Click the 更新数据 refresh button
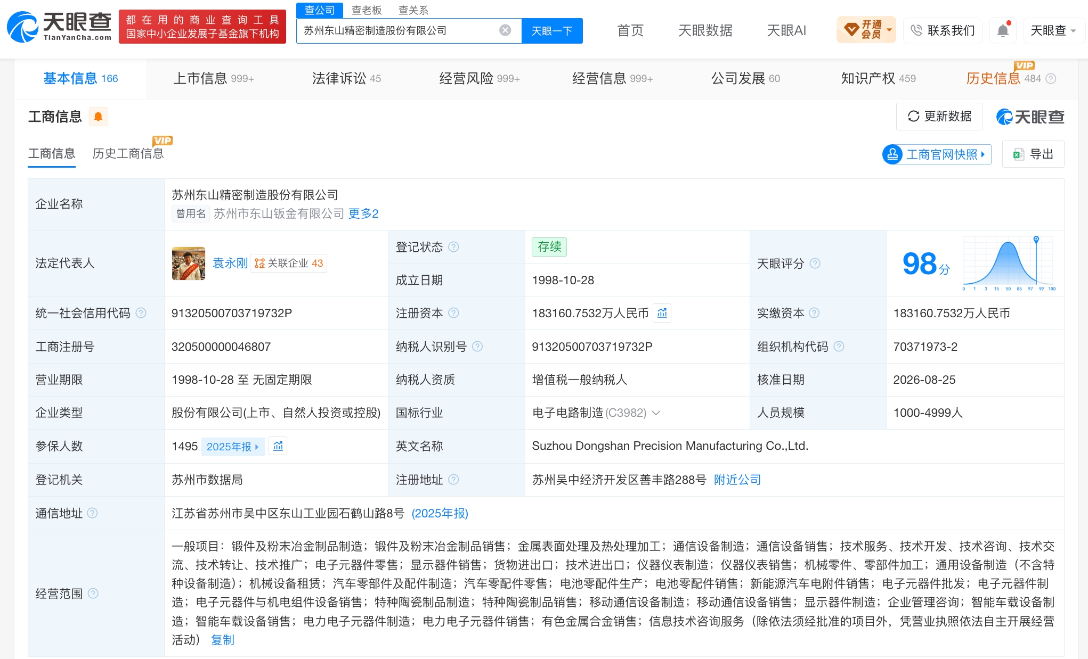 pyautogui.click(x=939, y=117)
